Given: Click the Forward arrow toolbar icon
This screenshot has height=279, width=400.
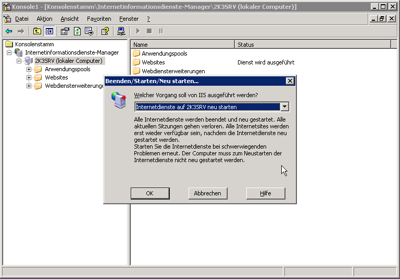Looking at the screenshot, I should tap(21, 31).
